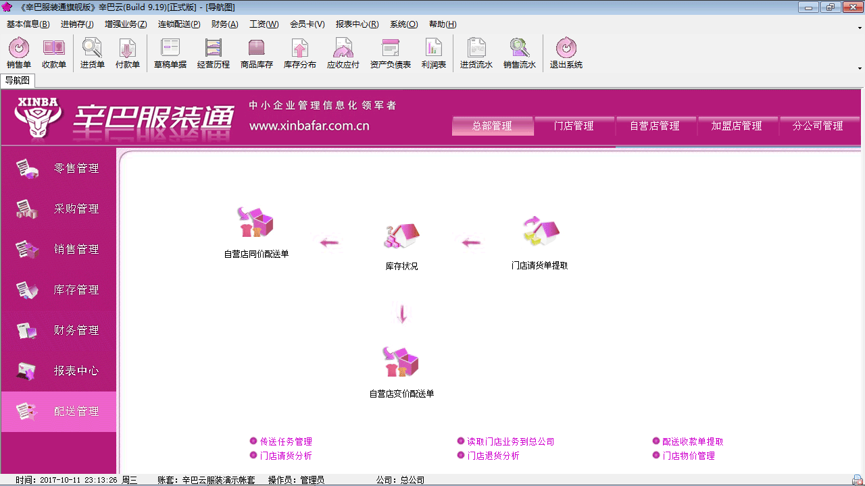
Task: Click the 进货流水 toolbar icon
Action: (x=476, y=53)
